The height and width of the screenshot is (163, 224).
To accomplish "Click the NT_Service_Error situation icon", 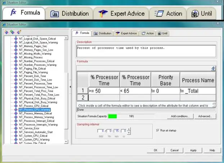I will coord(16,128).
